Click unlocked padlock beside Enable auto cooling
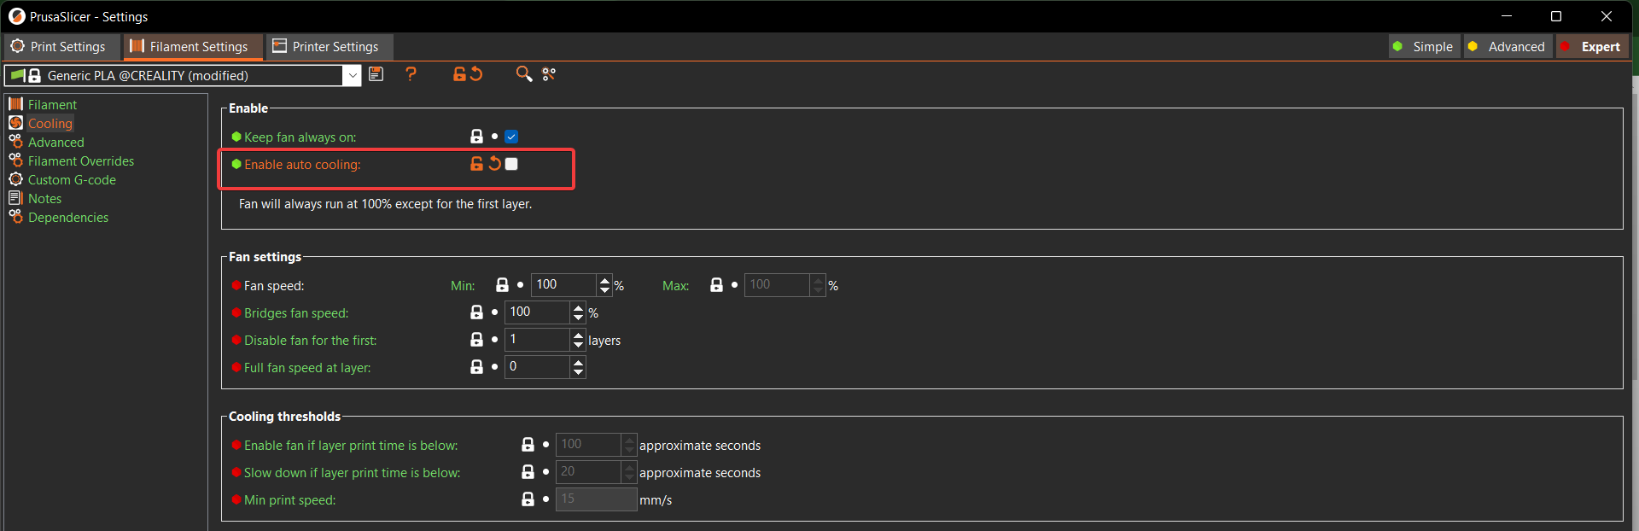Screen dimensions: 1639x531 pos(476,164)
